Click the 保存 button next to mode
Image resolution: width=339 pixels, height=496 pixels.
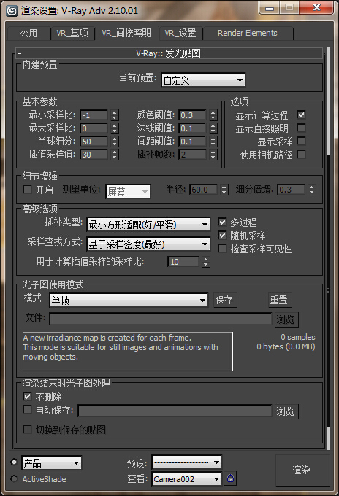click(224, 300)
